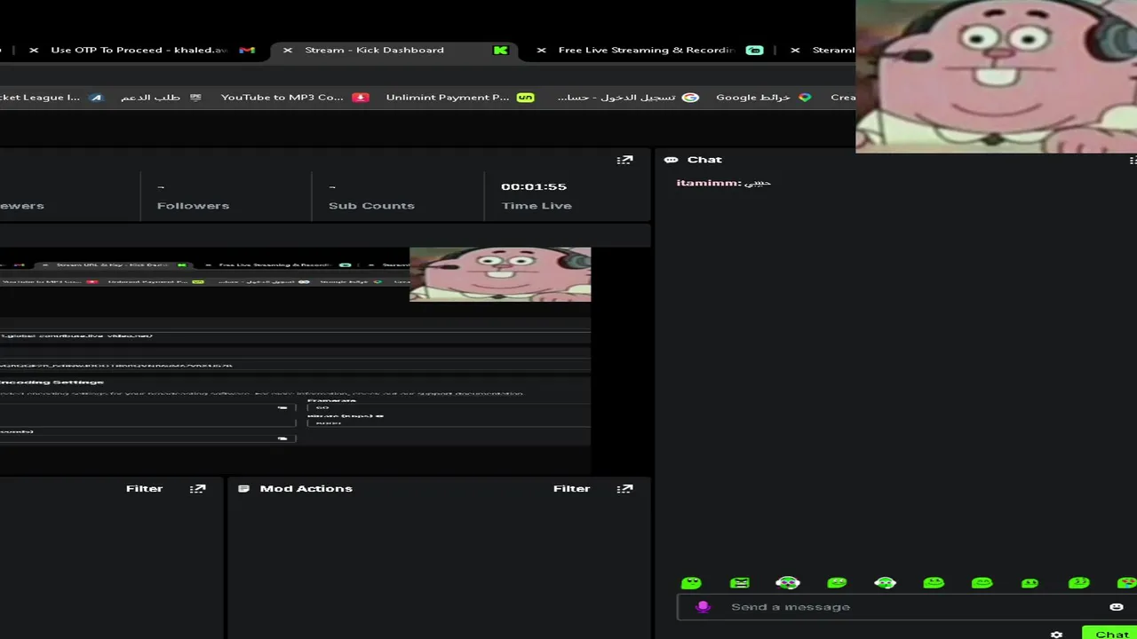The image size is (1137, 639).
Task: Pop out the panel left of Mod Actions
Action: [197, 488]
